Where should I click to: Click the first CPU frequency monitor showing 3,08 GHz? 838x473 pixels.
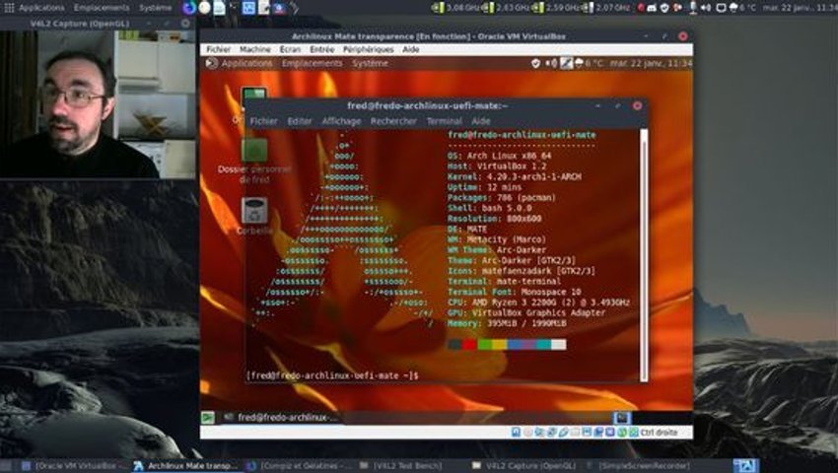[456, 8]
